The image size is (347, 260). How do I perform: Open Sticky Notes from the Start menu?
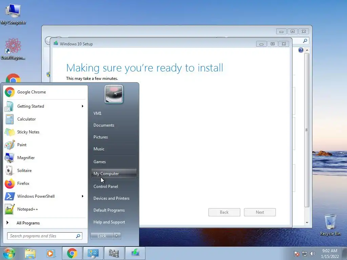[45, 132]
